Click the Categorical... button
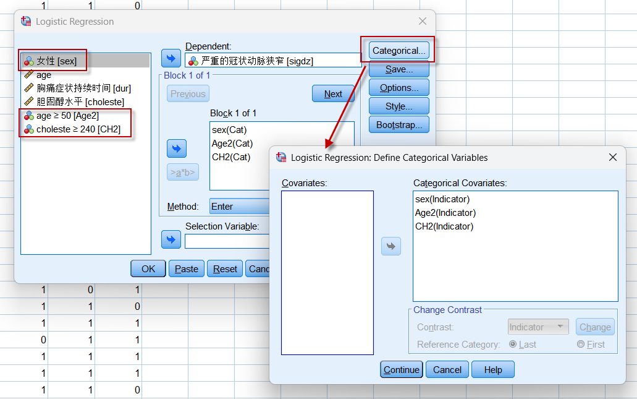The image size is (637, 399). click(x=399, y=51)
